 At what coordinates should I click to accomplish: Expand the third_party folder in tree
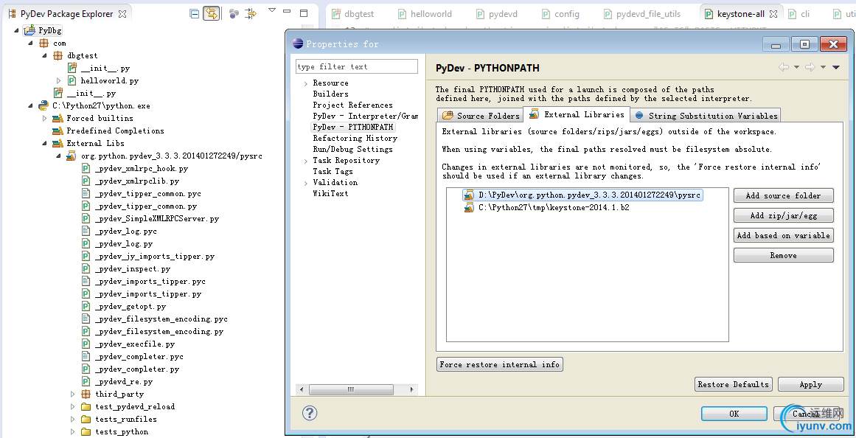click(73, 394)
